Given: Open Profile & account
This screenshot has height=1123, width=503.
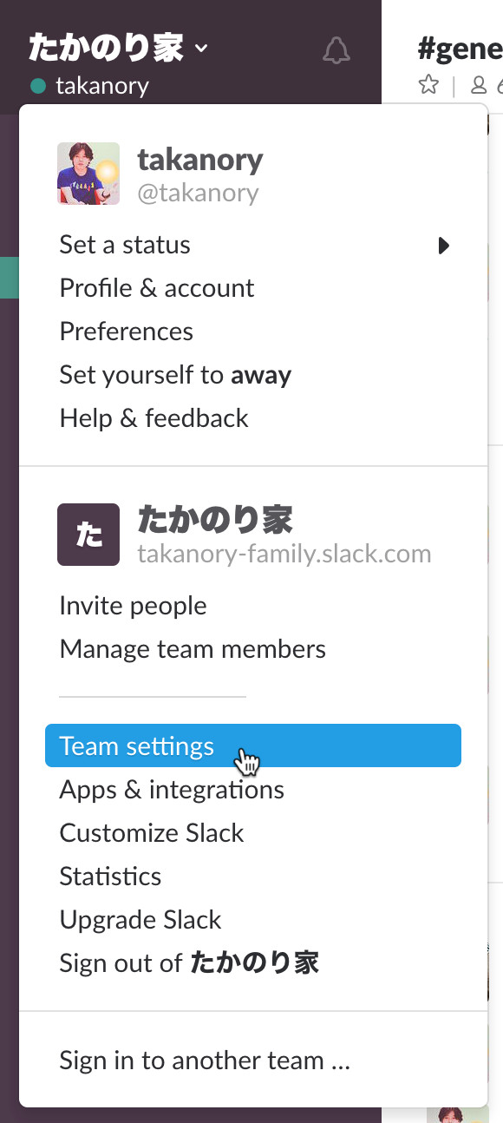Looking at the screenshot, I should [x=157, y=288].
